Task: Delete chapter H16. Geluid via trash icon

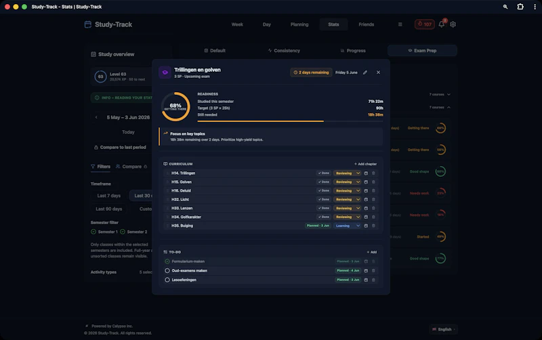Action: [373, 191]
